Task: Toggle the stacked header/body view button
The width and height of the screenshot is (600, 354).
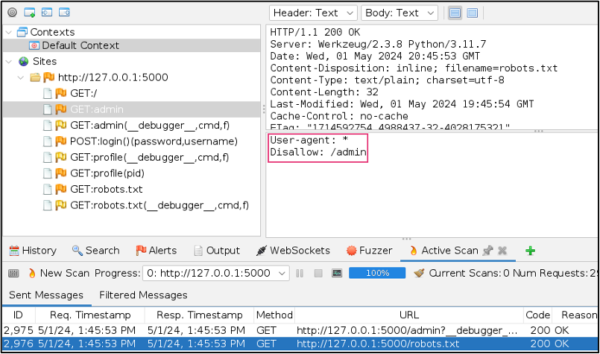Action: click(x=455, y=13)
